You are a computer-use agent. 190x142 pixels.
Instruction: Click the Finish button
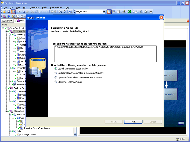click(x=133, y=122)
